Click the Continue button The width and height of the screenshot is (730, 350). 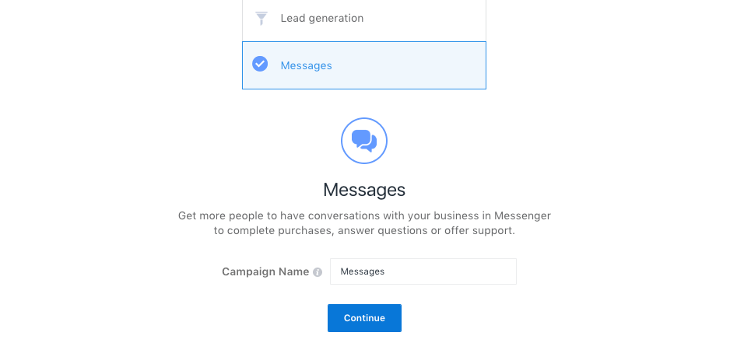[x=364, y=318]
